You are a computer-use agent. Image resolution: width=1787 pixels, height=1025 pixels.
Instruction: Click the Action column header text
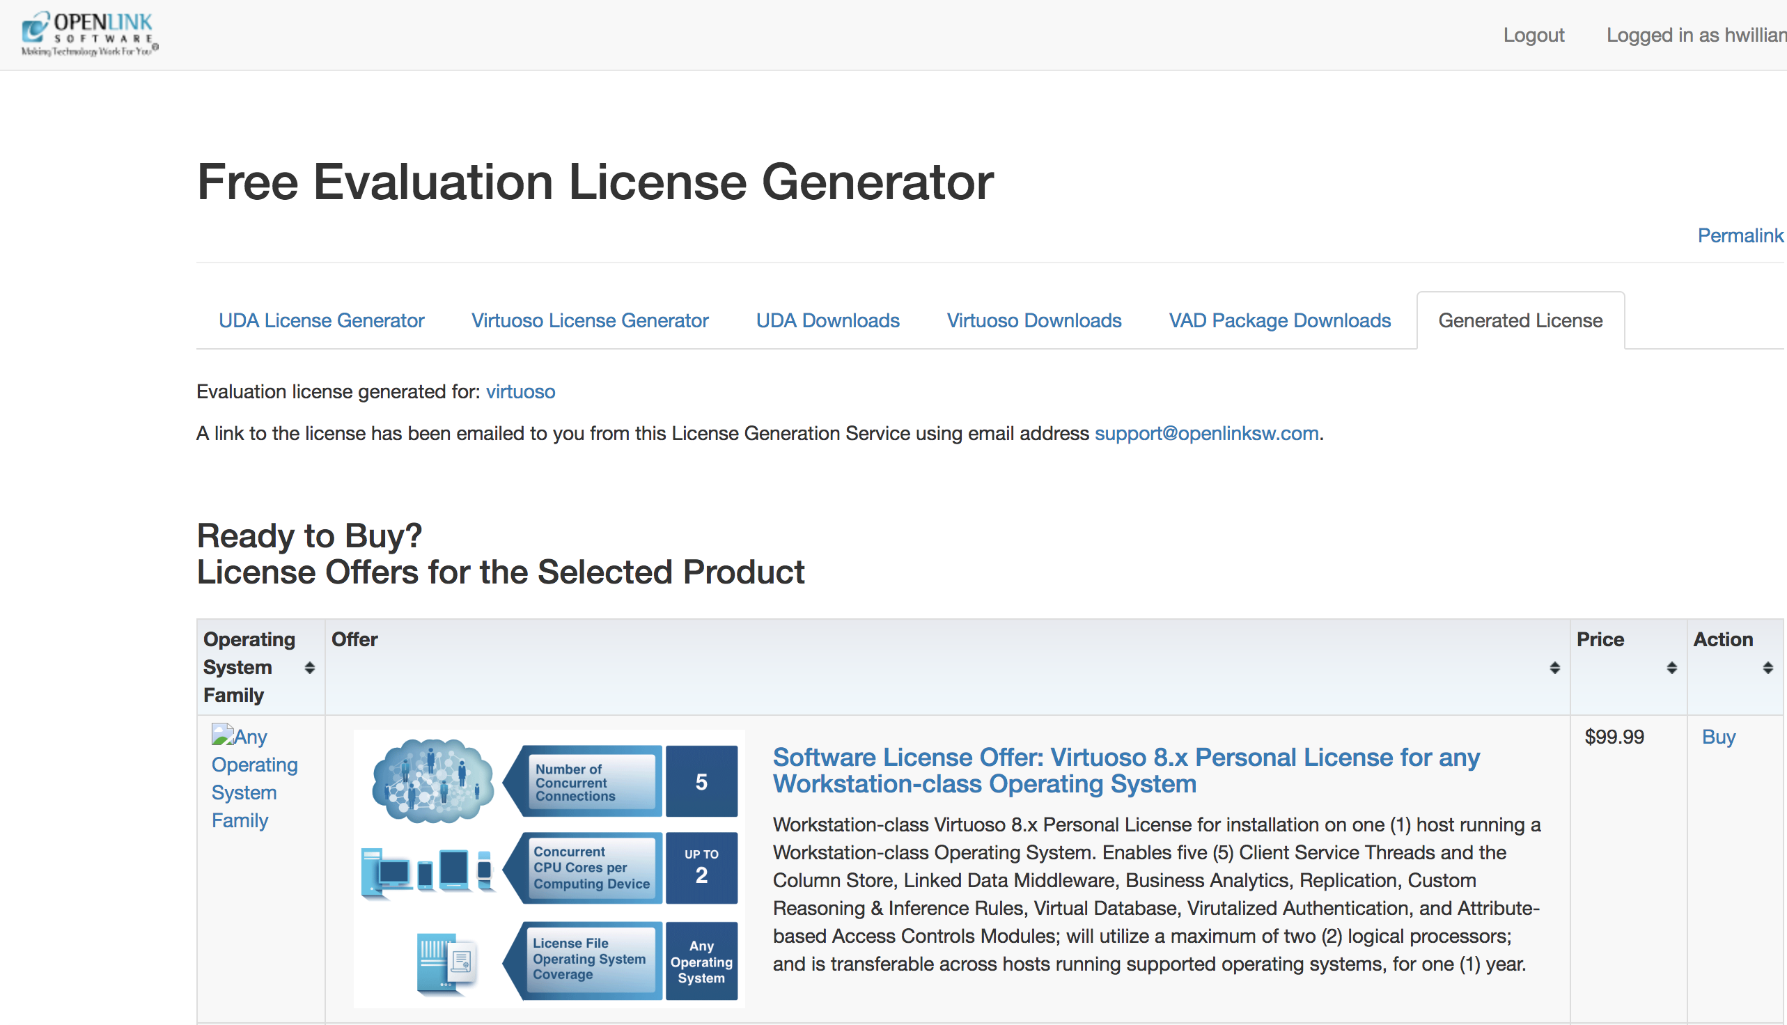coord(1722,639)
